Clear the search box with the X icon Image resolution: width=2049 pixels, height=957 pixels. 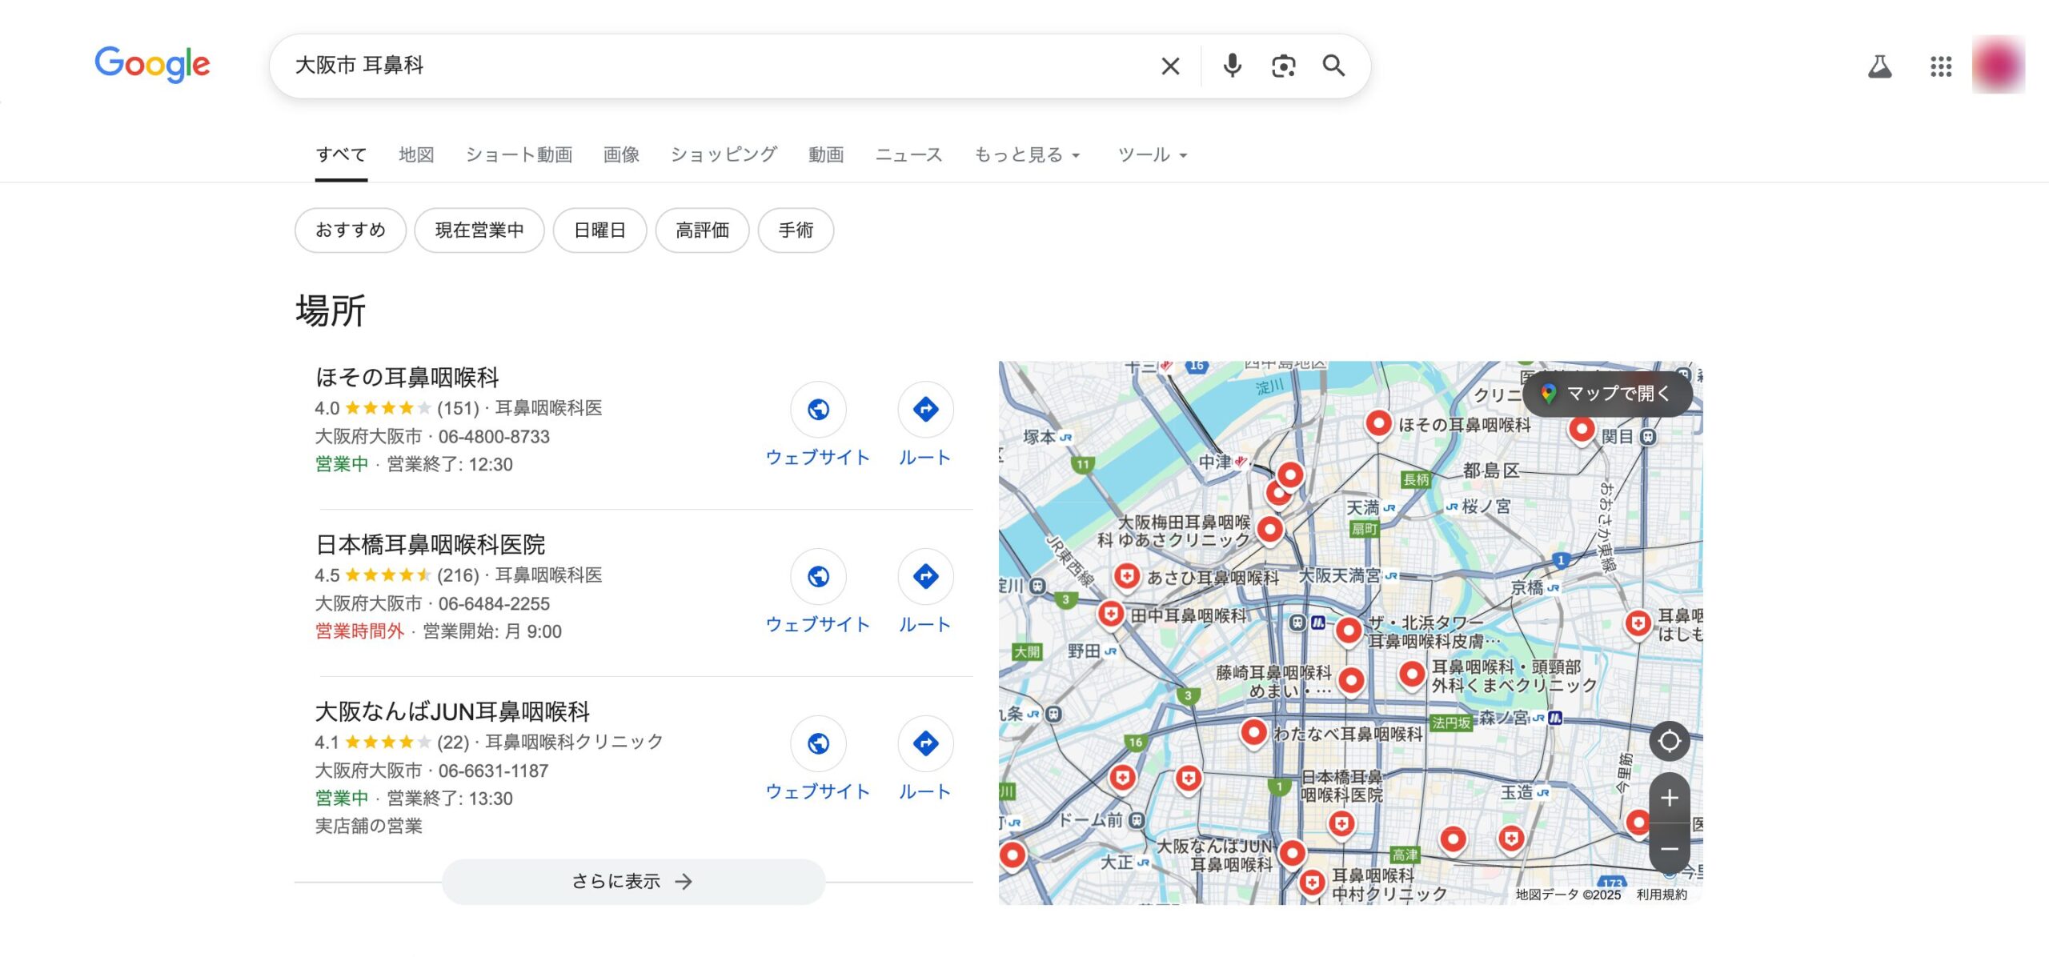coord(1170,66)
